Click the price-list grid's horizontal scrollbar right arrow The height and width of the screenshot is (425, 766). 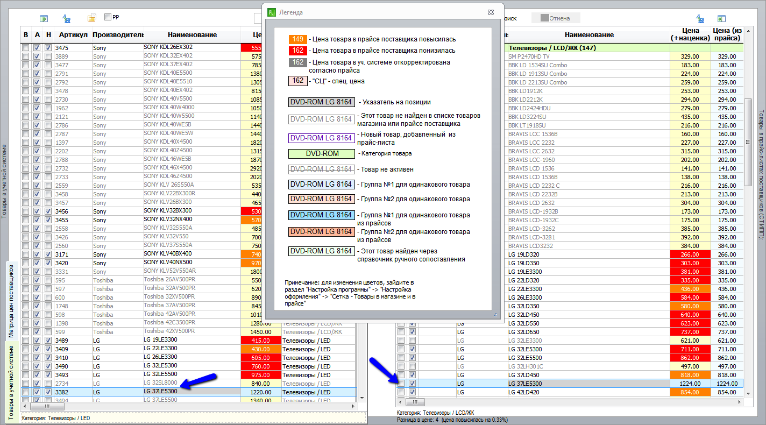coord(739,402)
